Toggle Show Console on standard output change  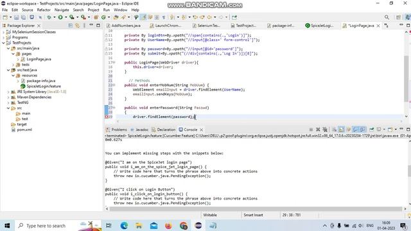(x=355, y=130)
